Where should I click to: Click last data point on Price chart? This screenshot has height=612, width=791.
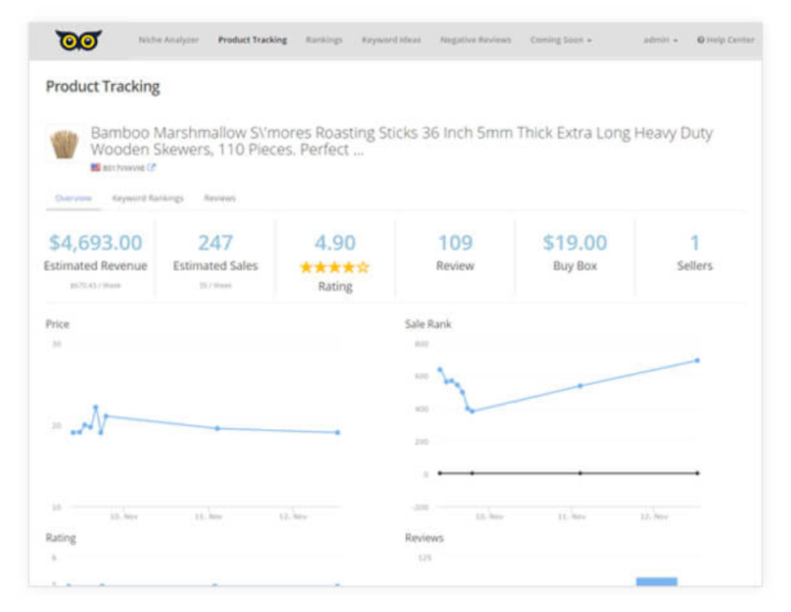coord(338,432)
